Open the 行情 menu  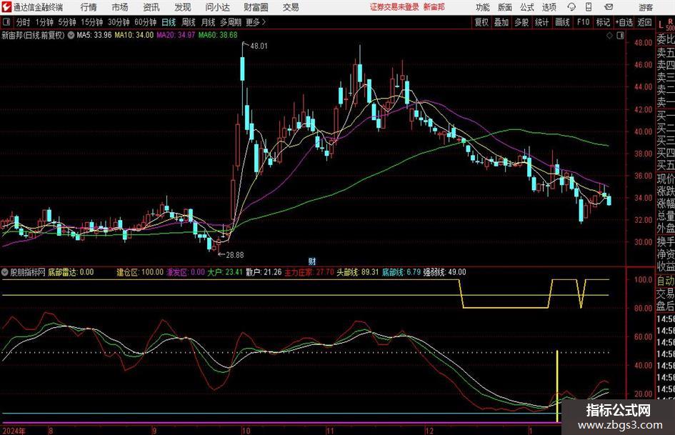point(89,7)
